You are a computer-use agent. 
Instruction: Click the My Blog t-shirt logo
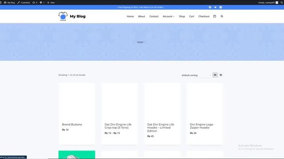click(x=63, y=16)
